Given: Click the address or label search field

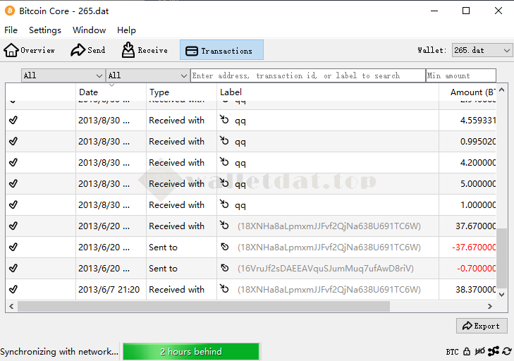Looking at the screenshot, I should pos(307,75).
